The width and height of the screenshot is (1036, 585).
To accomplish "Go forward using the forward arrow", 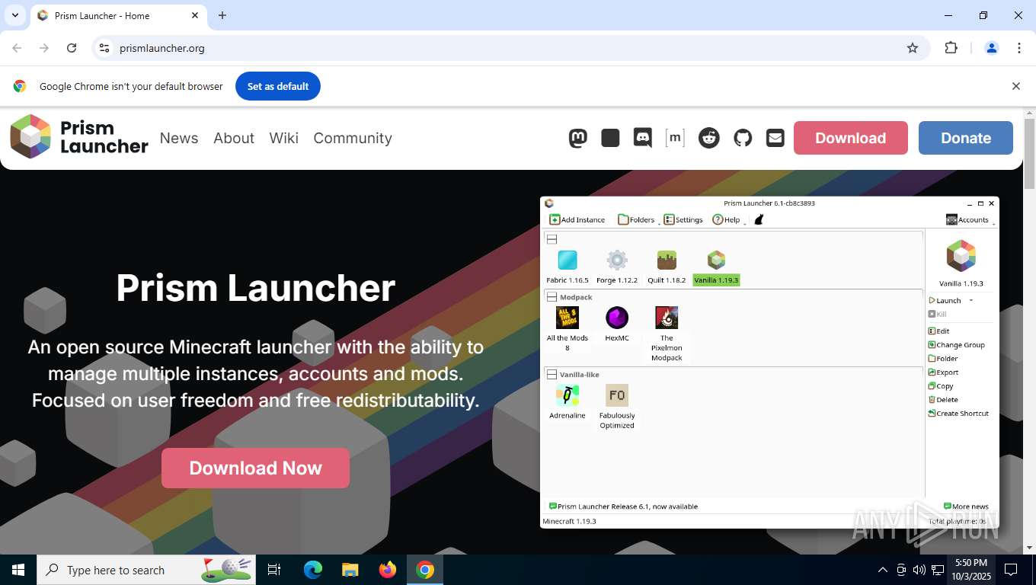I will pyautogui.click(x=44, y=48).
